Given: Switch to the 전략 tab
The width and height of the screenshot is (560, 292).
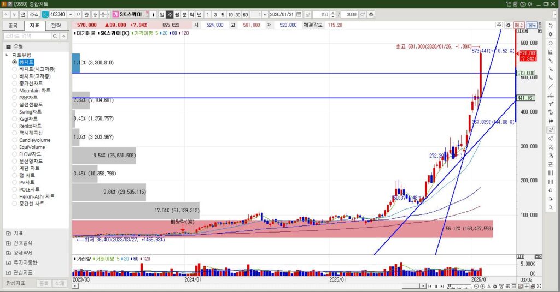Looking at the screenshot, I should tap(56, 25).
